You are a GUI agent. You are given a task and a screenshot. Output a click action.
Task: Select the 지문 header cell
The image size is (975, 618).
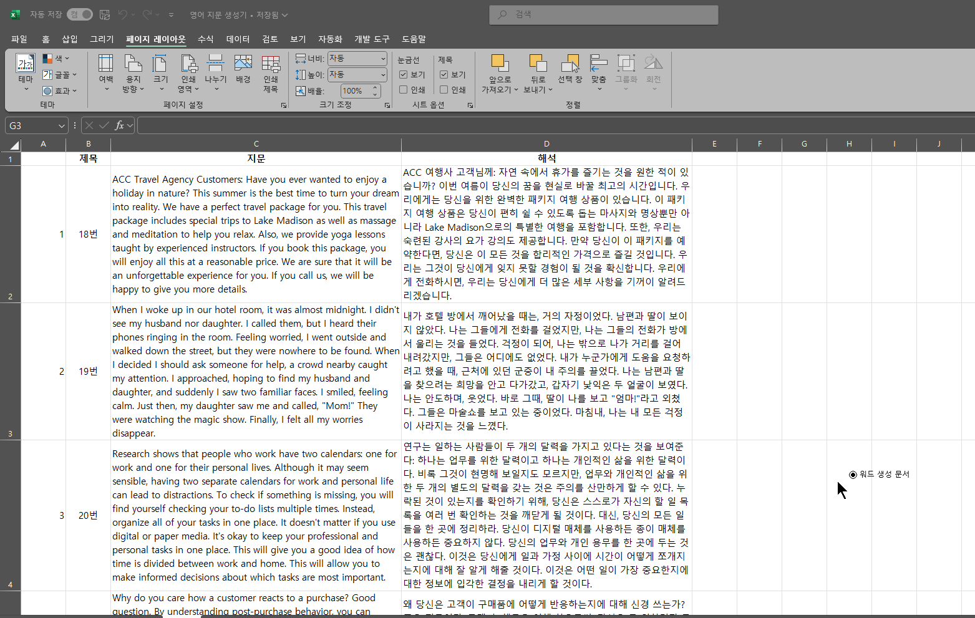point(256,159)
